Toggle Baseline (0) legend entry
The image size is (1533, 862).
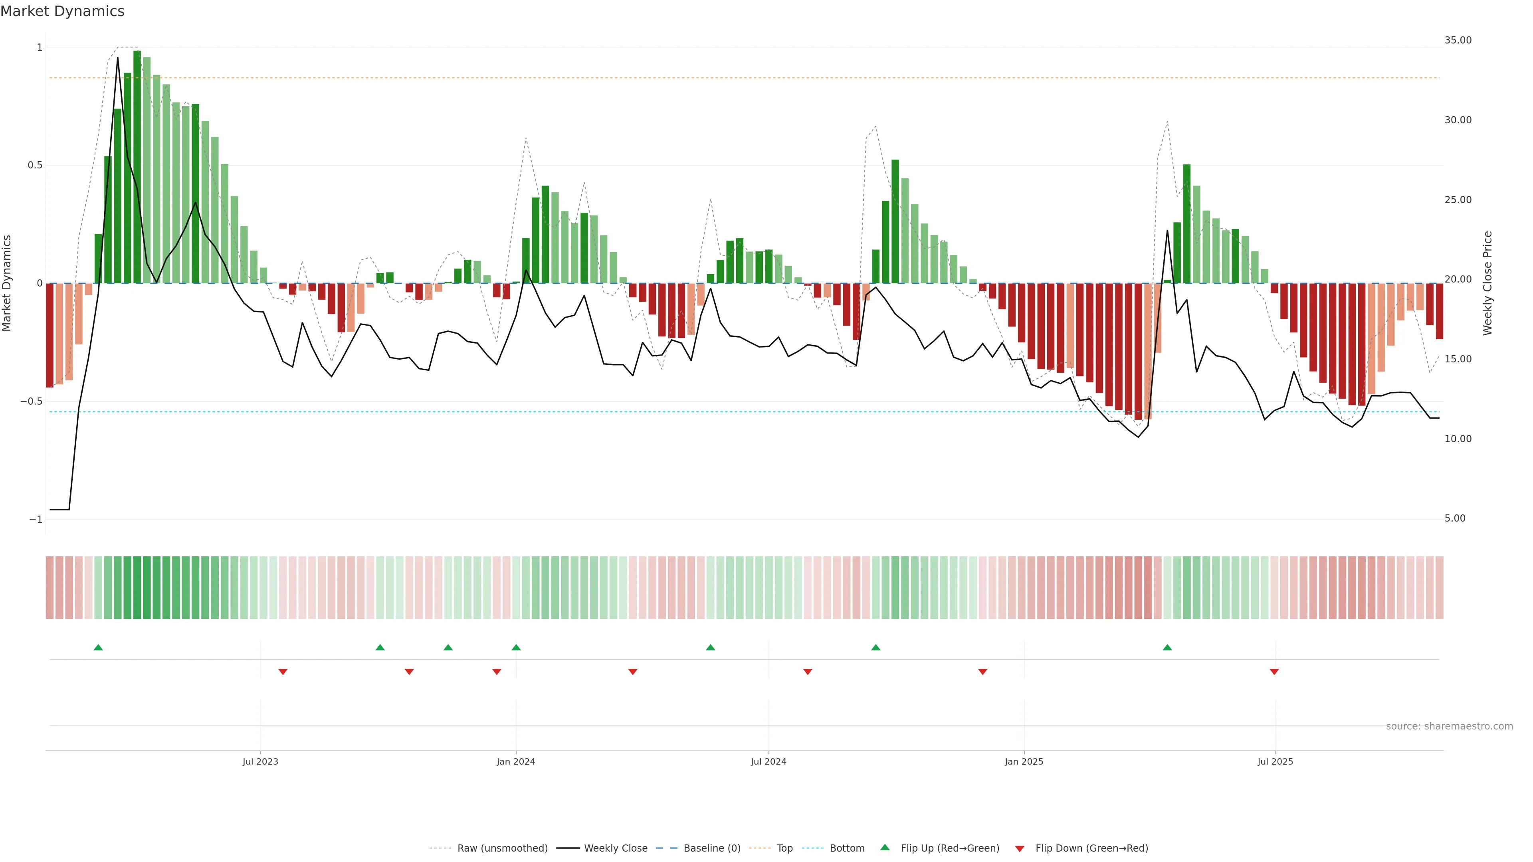click(x=712, y=848)
